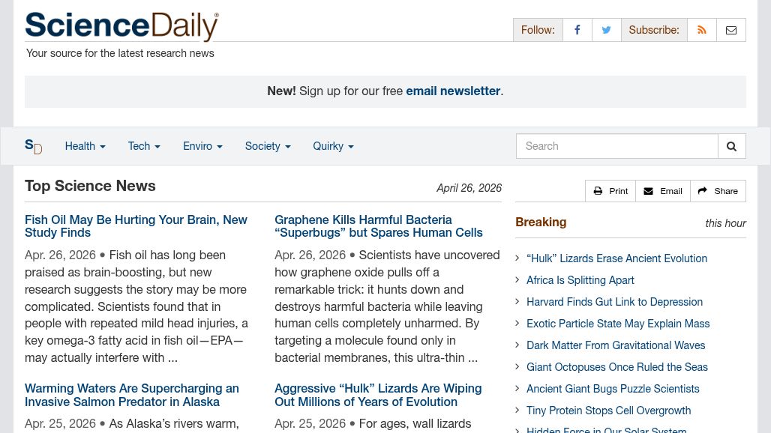The width and height of the screenshot is (771, 433).
Task: Focus the Search input field
Action: click(x=616, y=146)
